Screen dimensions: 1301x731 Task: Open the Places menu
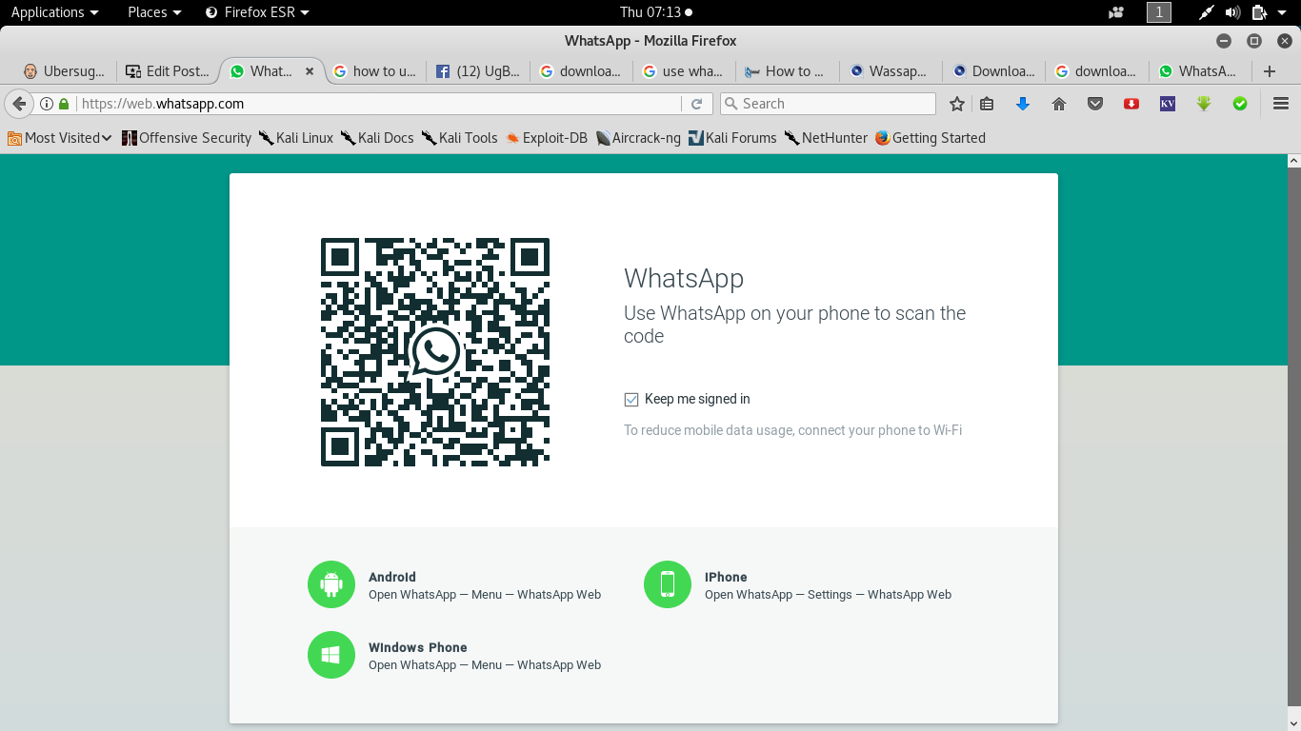pos(154,12)
